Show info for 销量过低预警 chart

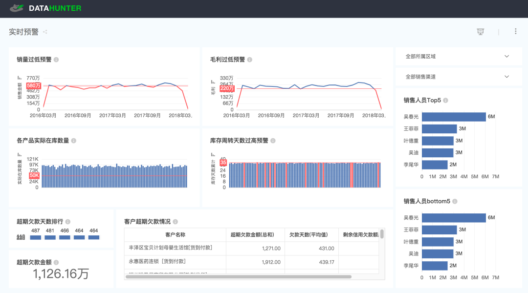pos(56,60)
